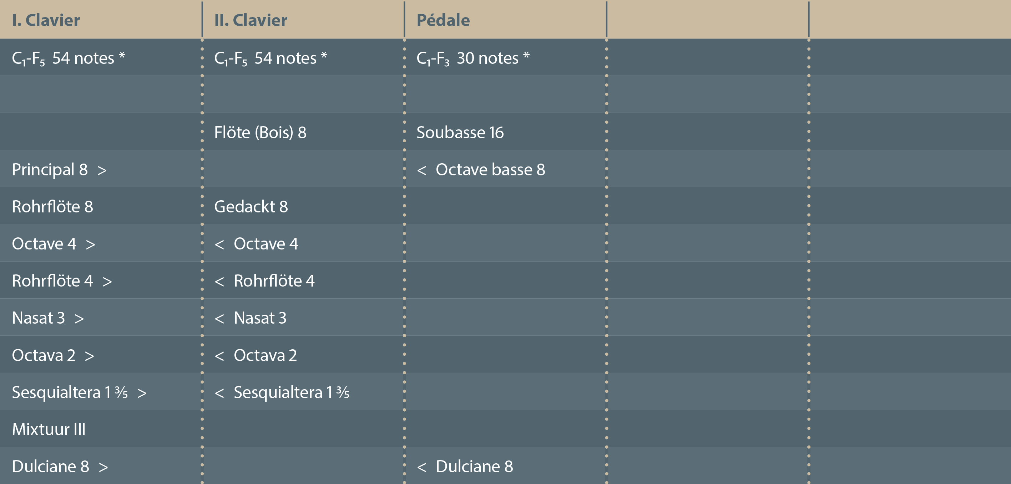1011x484 pixels.
Task: Click the Rohrflöte 8 stop
Action: pos(52,206)
